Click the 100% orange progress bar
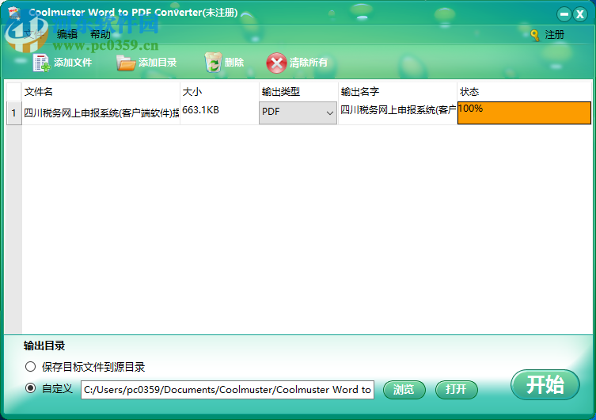 (524, 113)
